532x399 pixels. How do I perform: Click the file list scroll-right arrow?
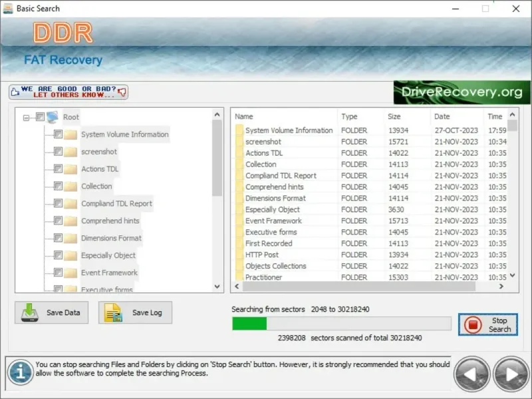click(x=501, y=287)
